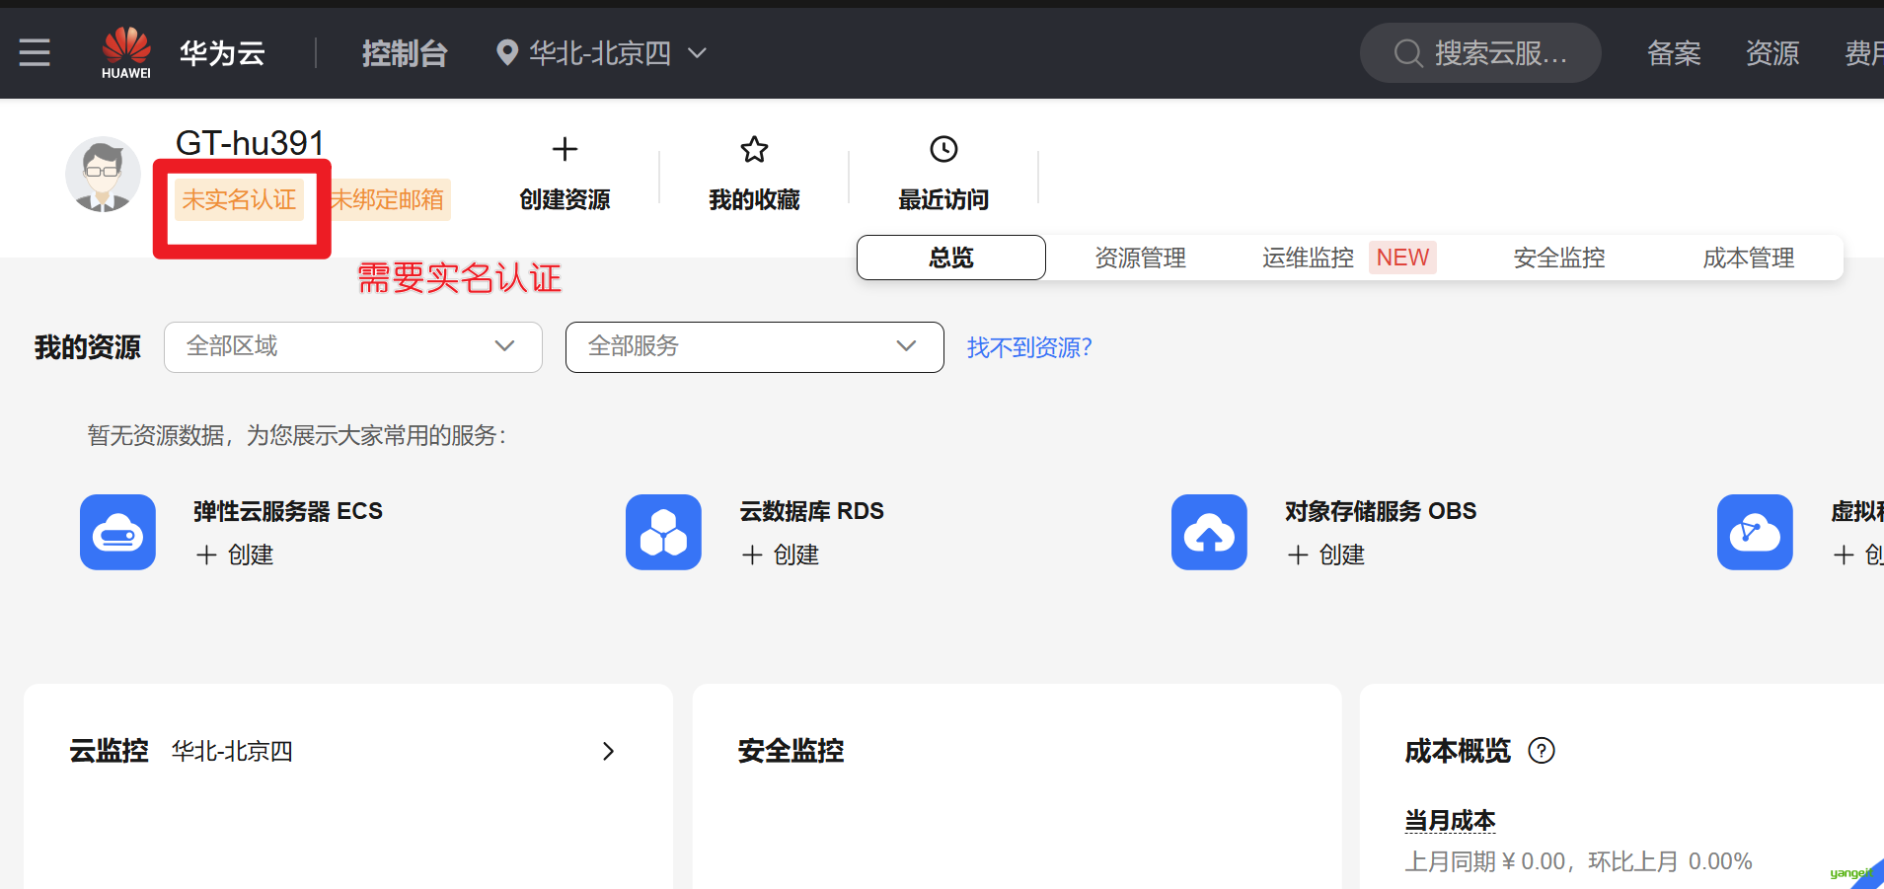Click the 弹性云服务器 ECS title

pyautogui.click(x=288, y=511)
